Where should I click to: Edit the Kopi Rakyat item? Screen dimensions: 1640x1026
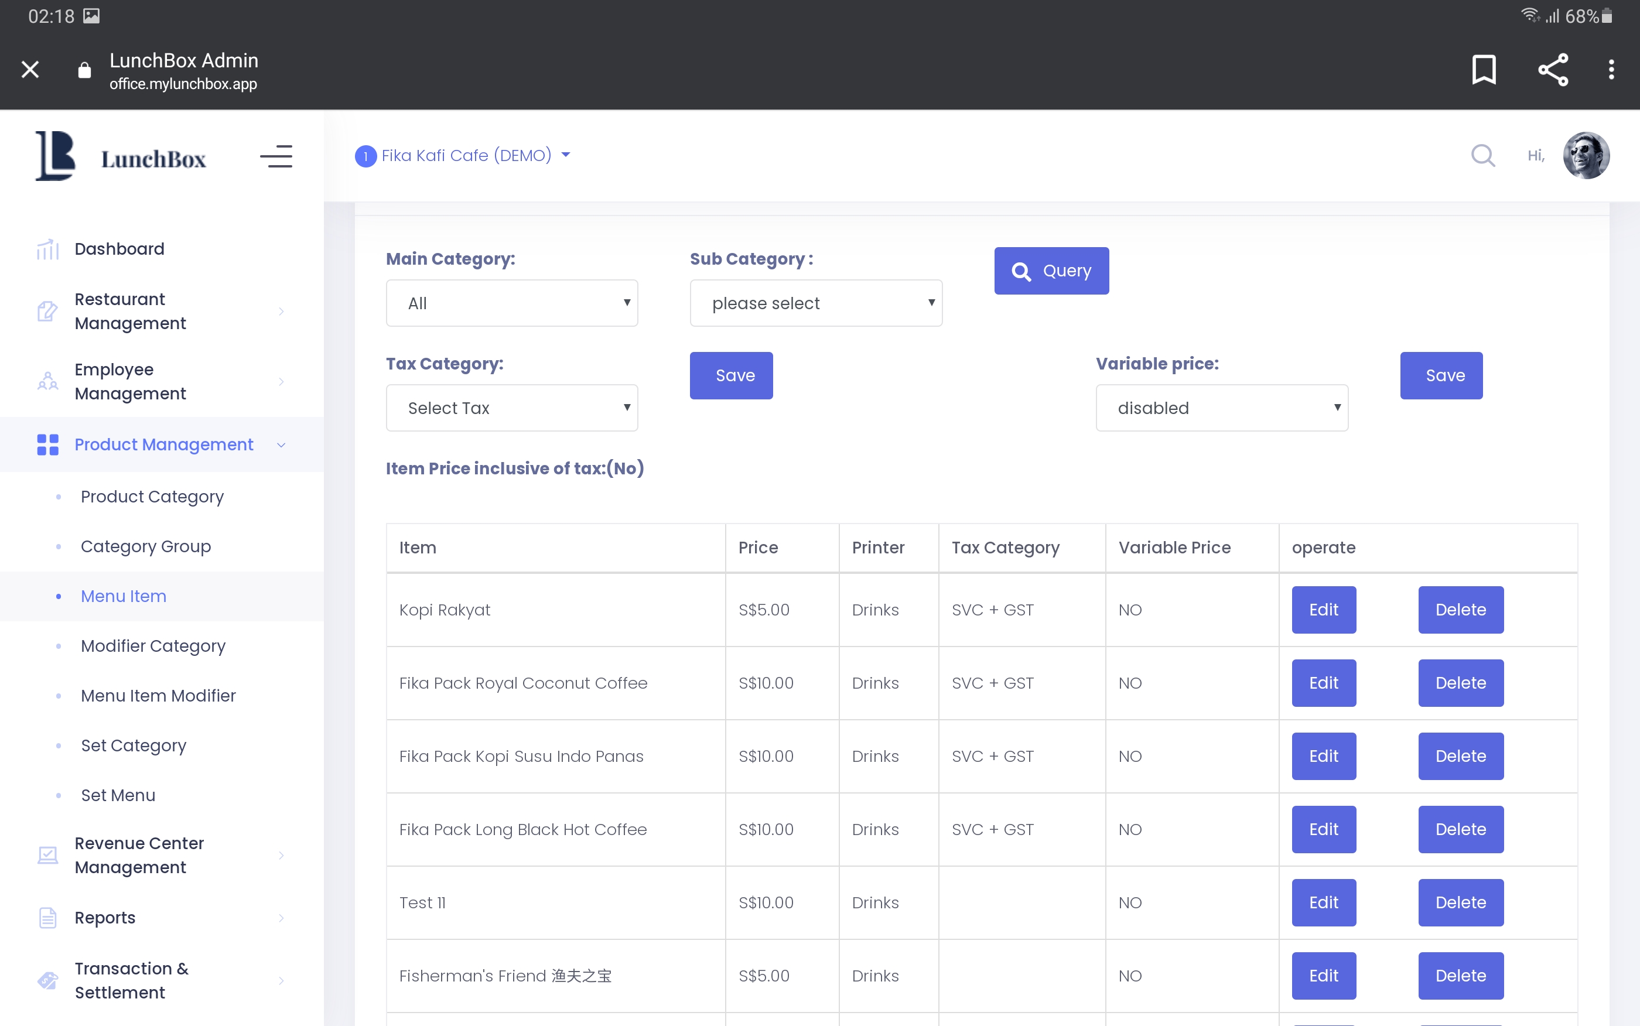pos(1323,610)
